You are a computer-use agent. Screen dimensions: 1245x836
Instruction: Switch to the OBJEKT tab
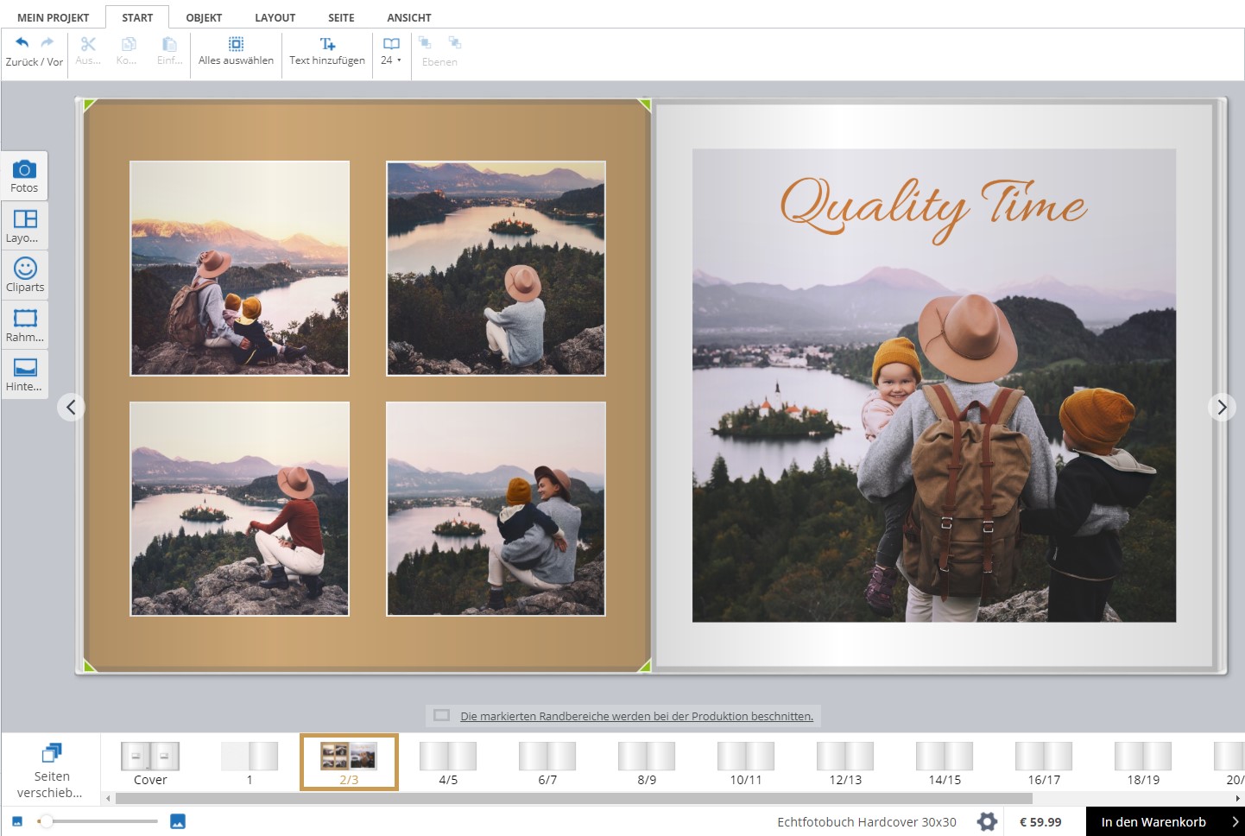pos(204,17)
